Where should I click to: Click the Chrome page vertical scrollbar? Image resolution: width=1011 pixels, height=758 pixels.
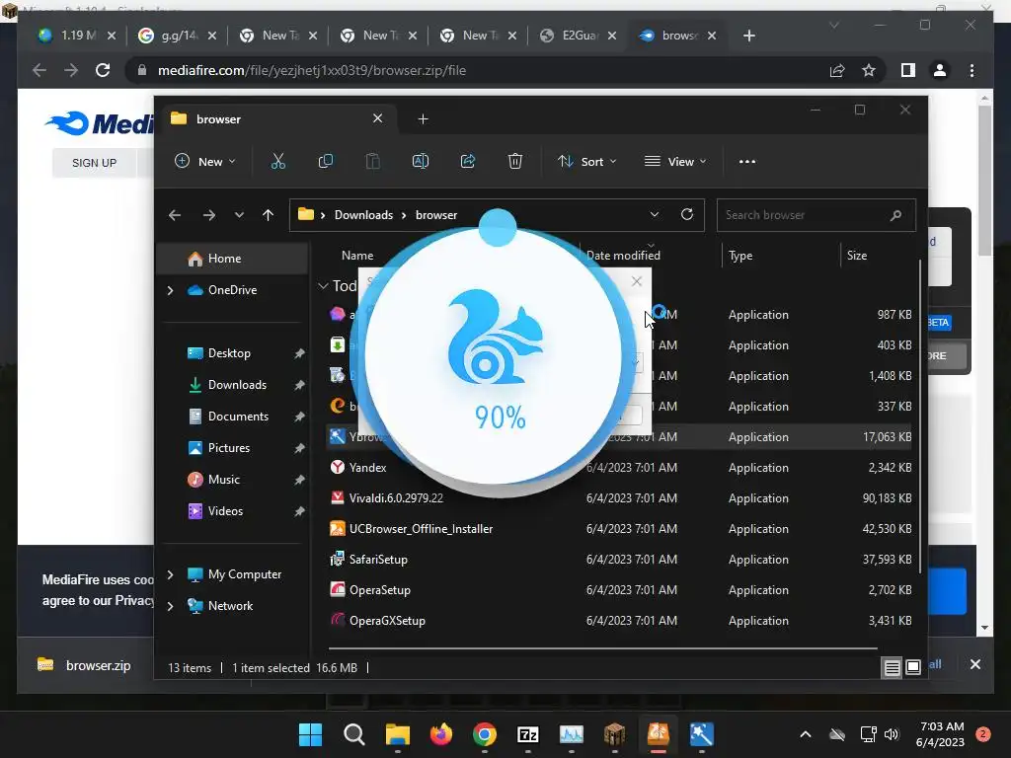coord(984,181)
